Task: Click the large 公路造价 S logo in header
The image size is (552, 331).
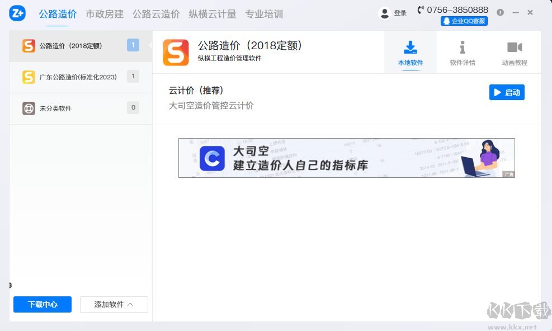Action: pyautogui.click(x=176, y=53)
